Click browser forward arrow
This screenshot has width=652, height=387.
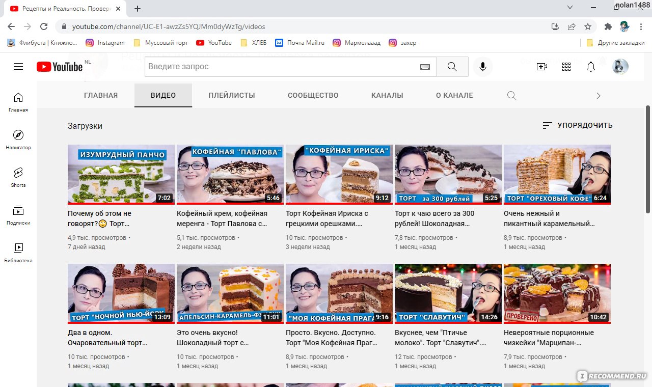tap(28, 26)
